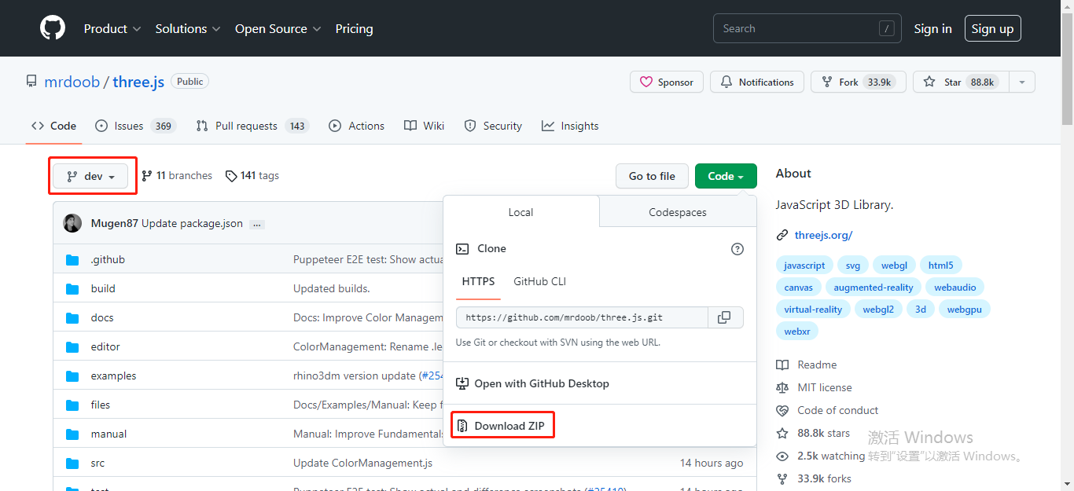The height and width of the screenshot is (491, 1074).
Task: Open the Insights tab
Action: 570,126
